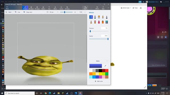Open File Explorer from the taskbar
The image size is (170, 95).
point(58,93)
